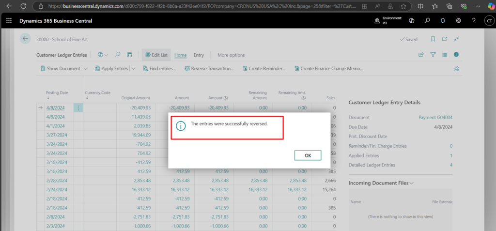Open the notifications bell

442,21
